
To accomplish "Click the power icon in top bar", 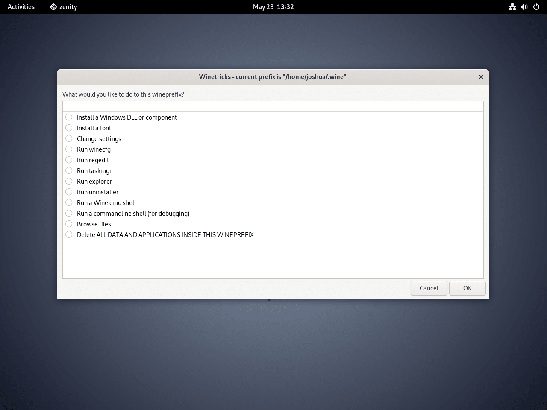I will pos(536,7).
